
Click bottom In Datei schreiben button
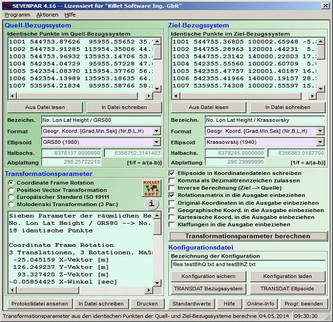pyautogui.click(x=101, y=304)
